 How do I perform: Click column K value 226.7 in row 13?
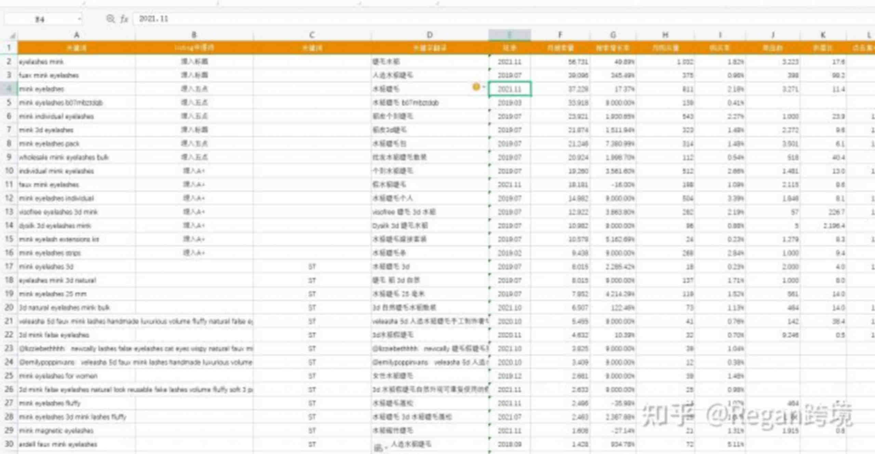823,212
